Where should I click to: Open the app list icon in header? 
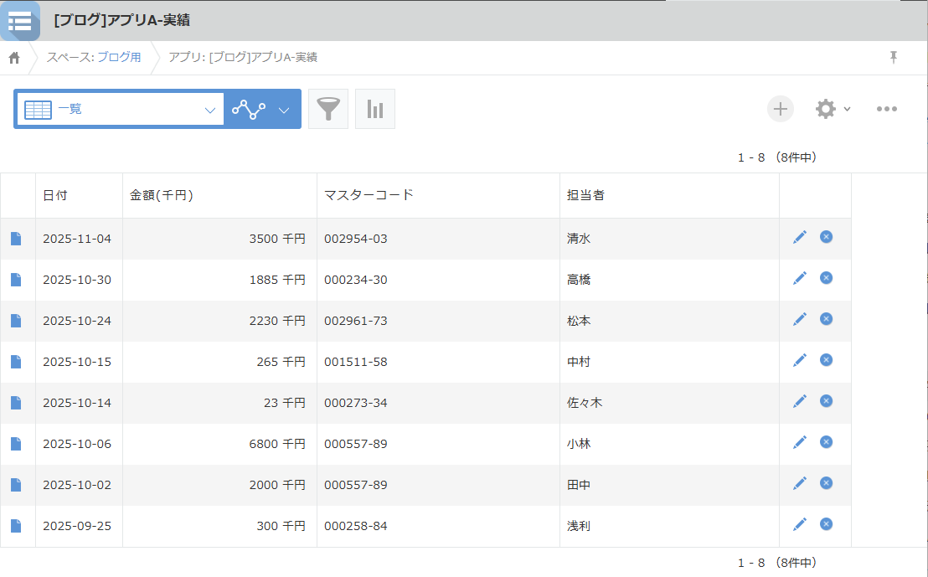click(x=19, y=21)
